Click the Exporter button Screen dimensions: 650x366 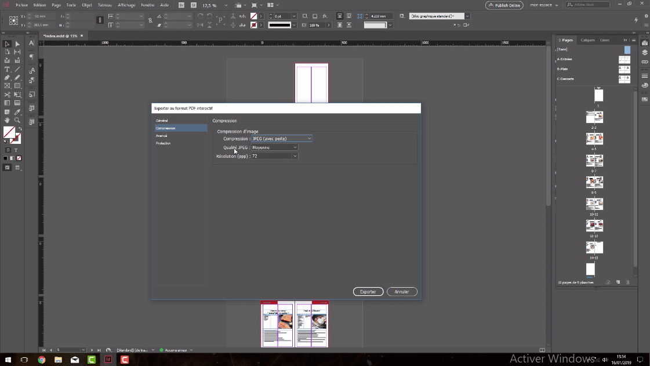point(368,292)
